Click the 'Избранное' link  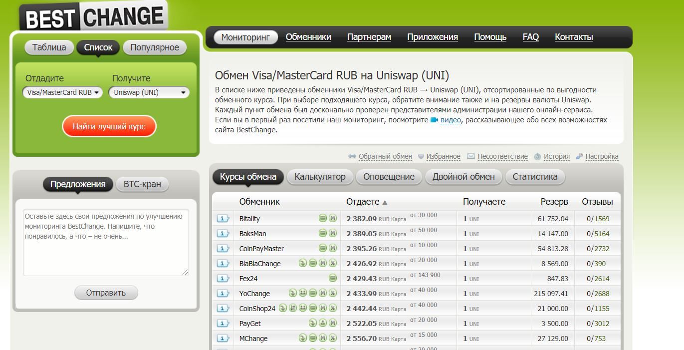(x=444, y=156)
